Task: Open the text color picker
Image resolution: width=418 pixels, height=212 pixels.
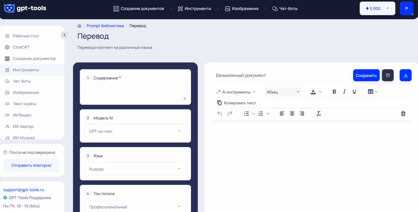Action: [316, 92]
